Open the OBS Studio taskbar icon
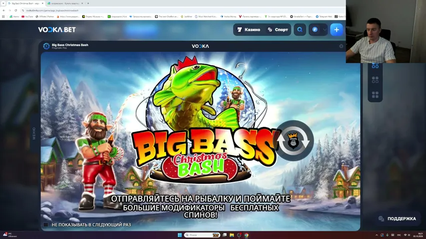 coord(239,235)
